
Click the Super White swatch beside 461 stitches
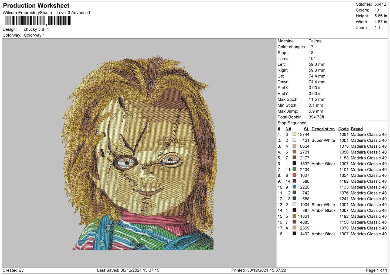click(294, 140)
